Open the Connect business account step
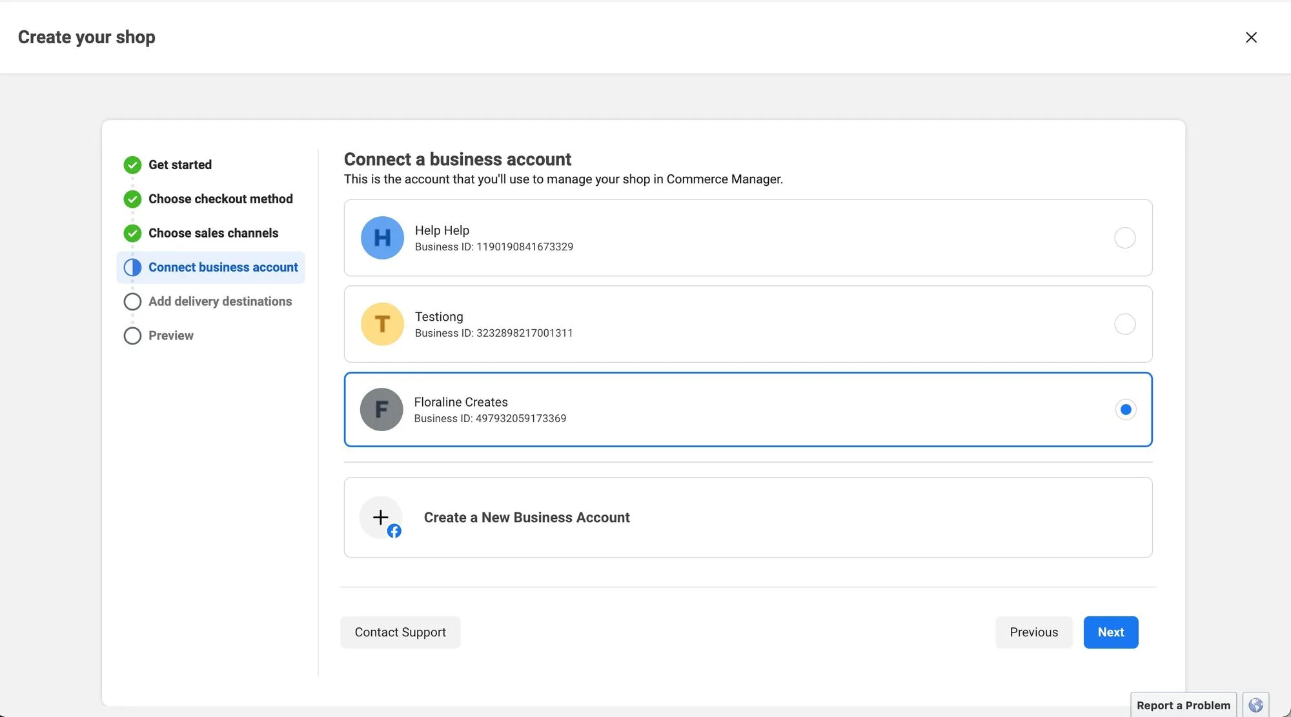Image resolution: width=1291 pixels, height=717 pixels. (x=223, y=267)
